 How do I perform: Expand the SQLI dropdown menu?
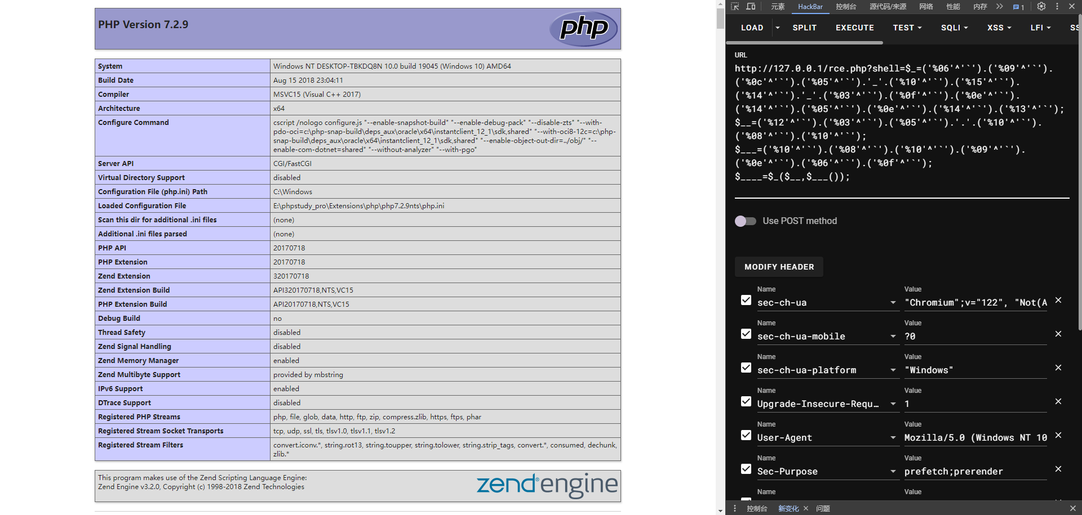[x=954, y=28]
